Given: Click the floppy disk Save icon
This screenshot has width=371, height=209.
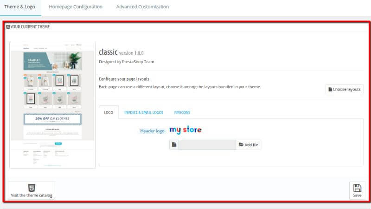Looking at the screenshot, I should [357, 188].
